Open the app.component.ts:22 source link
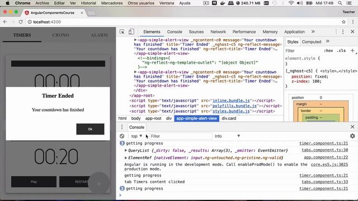 pyautogui.click(x=326, y=157)
